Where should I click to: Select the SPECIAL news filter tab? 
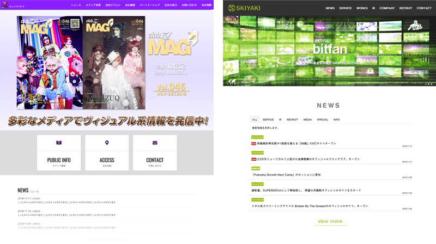pos(323,119)
